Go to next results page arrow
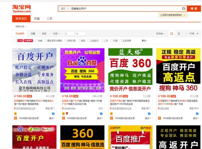 (x=198, y=33)
